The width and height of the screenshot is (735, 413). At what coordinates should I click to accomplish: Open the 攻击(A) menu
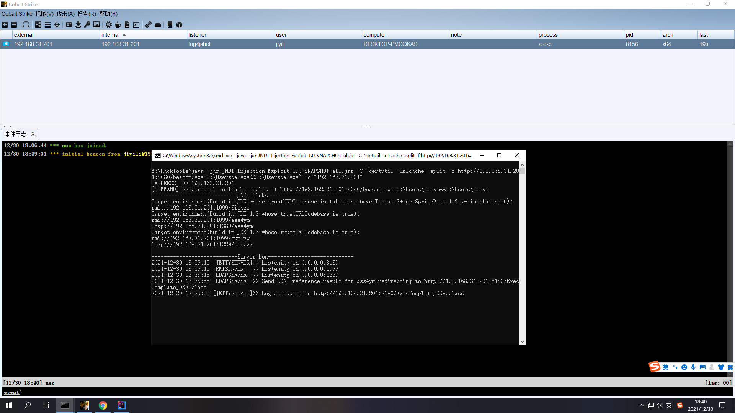65,14
